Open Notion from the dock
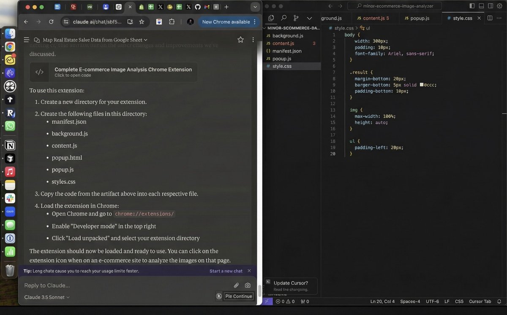The height and width of the screenshot is (315, 507). 11,146
